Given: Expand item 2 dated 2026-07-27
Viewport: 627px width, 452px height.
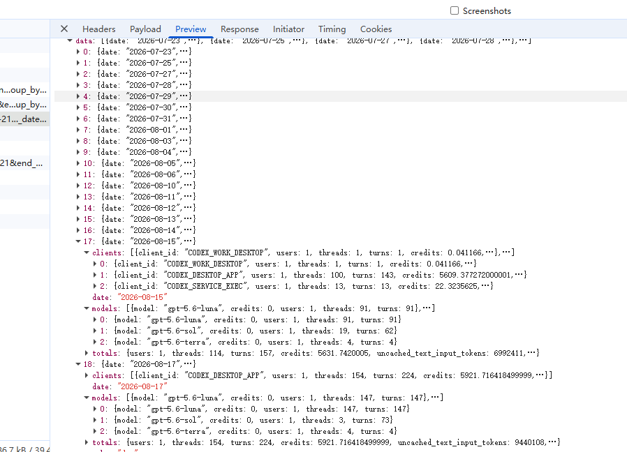Looking at the screenshot, I should pos(78,74).
